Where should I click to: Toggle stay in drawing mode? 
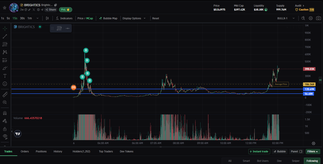click(5, 121)
